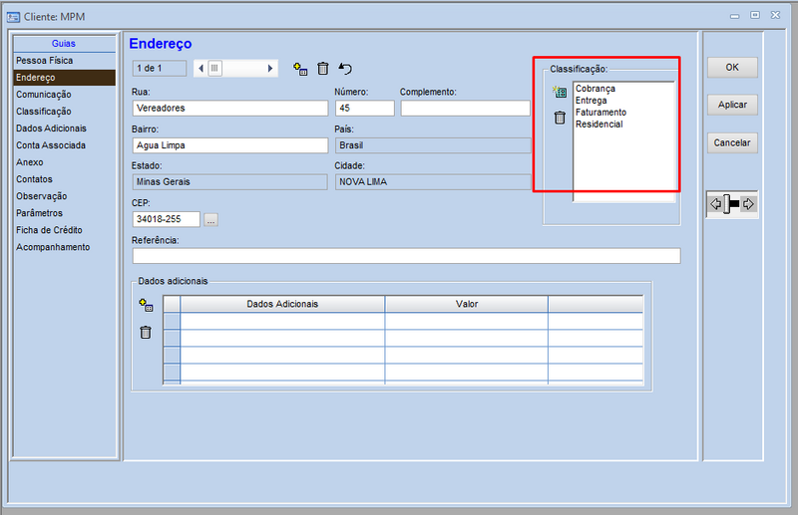Click first empty cell under Dados Adicionais
Image resolution: width=798 pixels, height=515 pixels.
(x=282, y=321)
